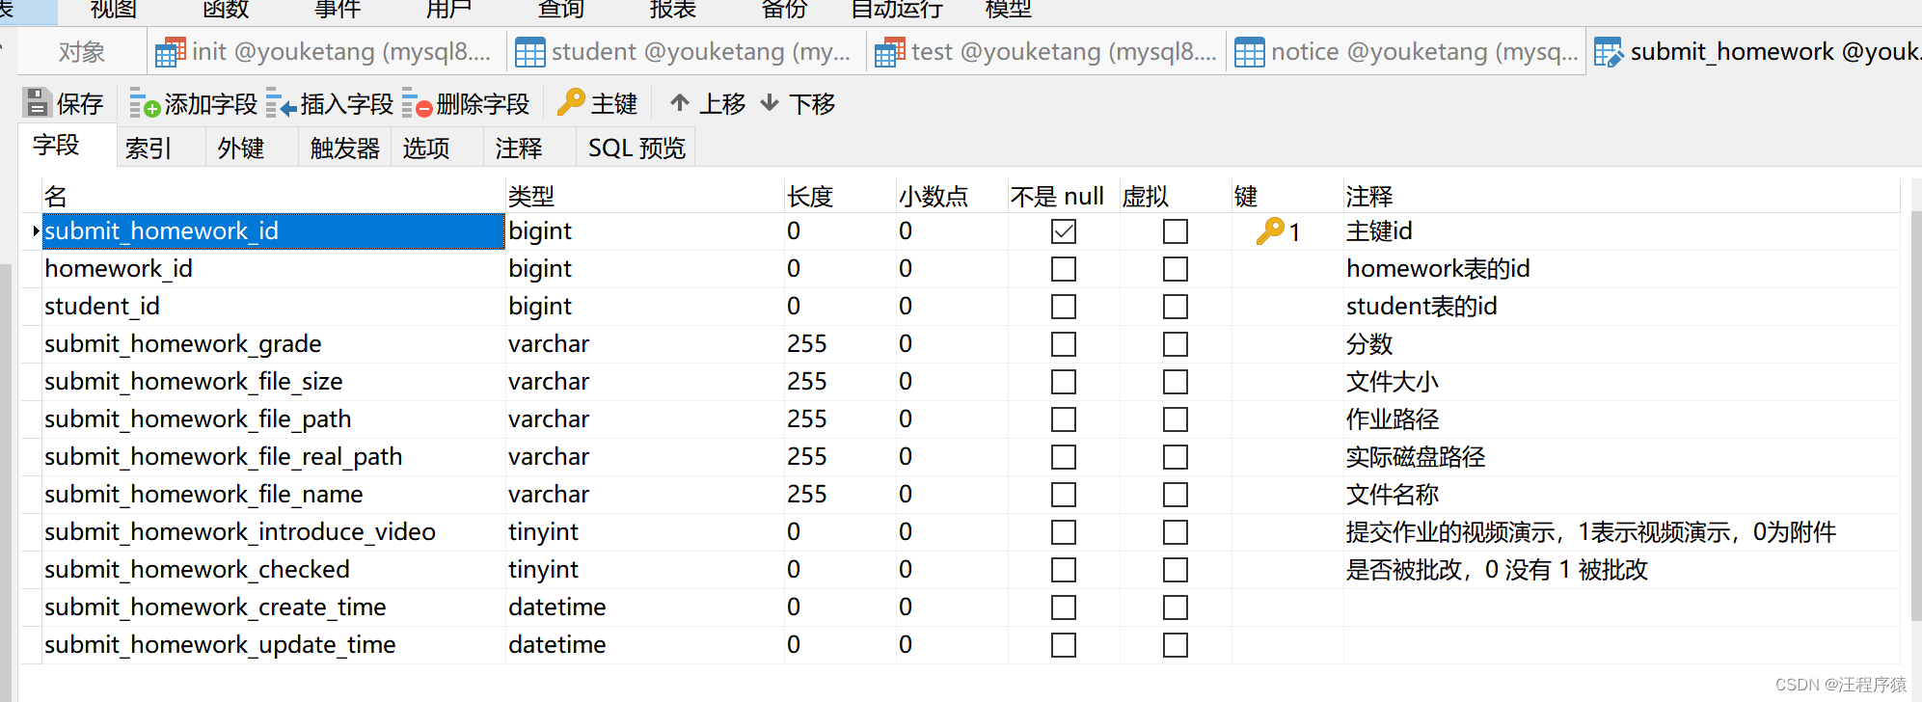The height and width of the screenshot is (702, 1922).
Task: Click the student @youketang table icon
Action: tap(530, 52)
